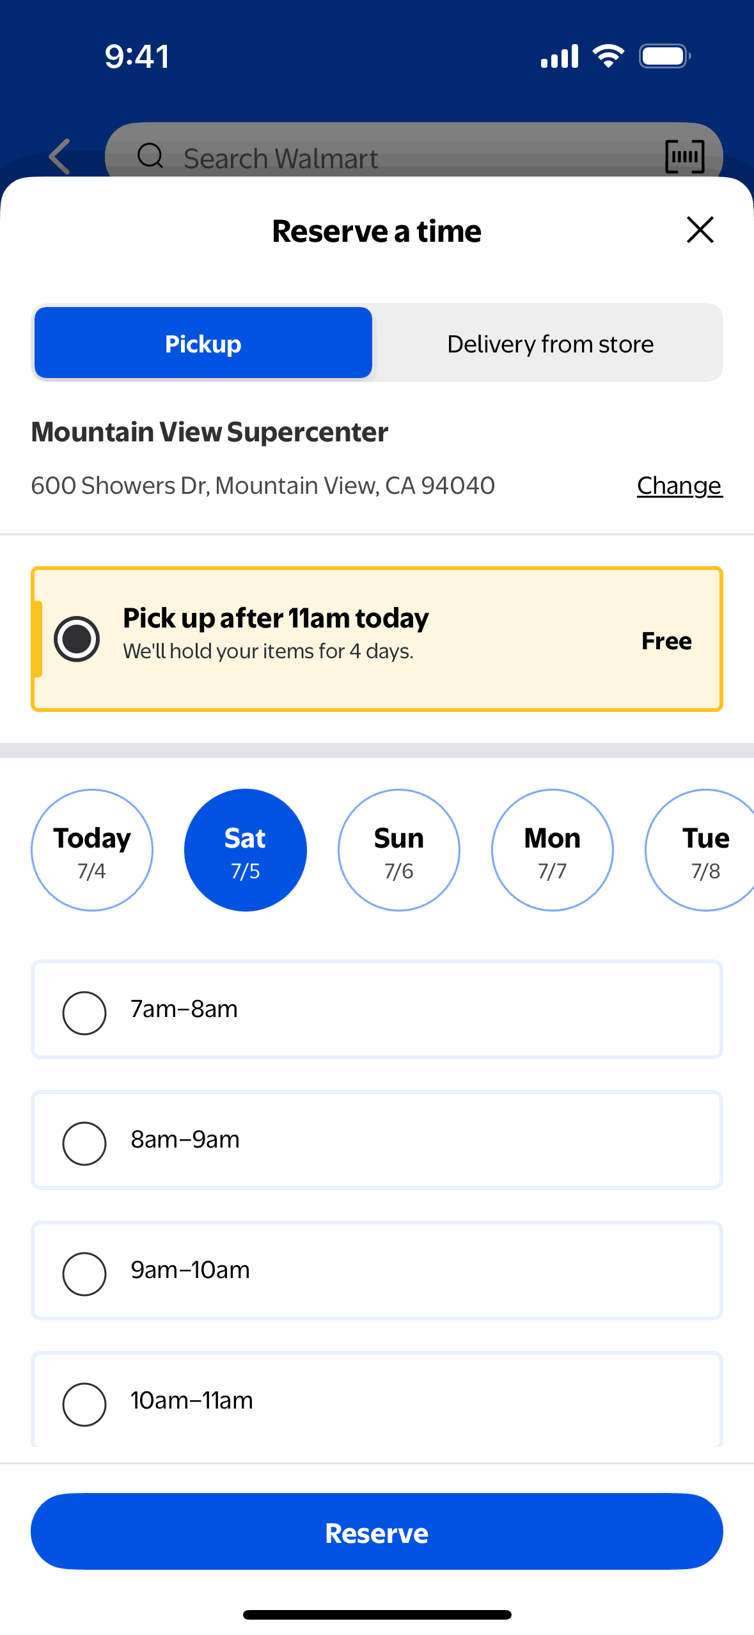
Task: Pick the Mon 7/7 date
Action: 553,850
